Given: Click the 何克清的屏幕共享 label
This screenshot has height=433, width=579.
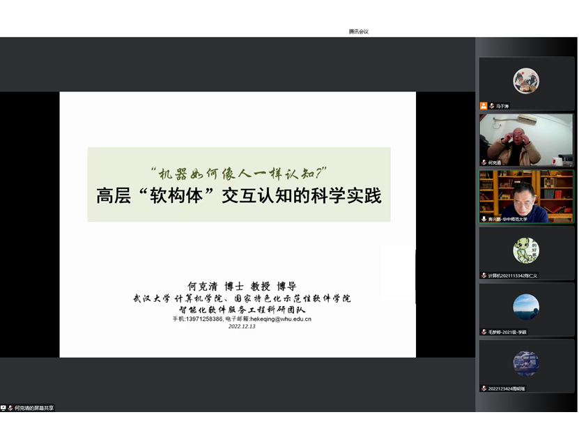Looking at the screenshot, I should click(34, 408).
